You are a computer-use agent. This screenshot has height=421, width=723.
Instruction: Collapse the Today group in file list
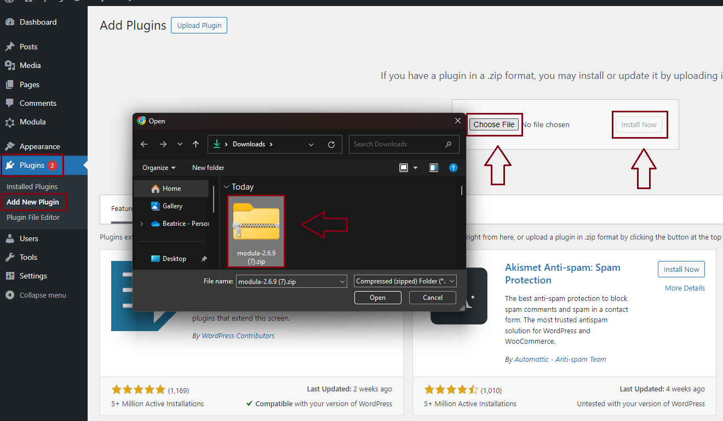pyautogui.click(x=226, y=187)
